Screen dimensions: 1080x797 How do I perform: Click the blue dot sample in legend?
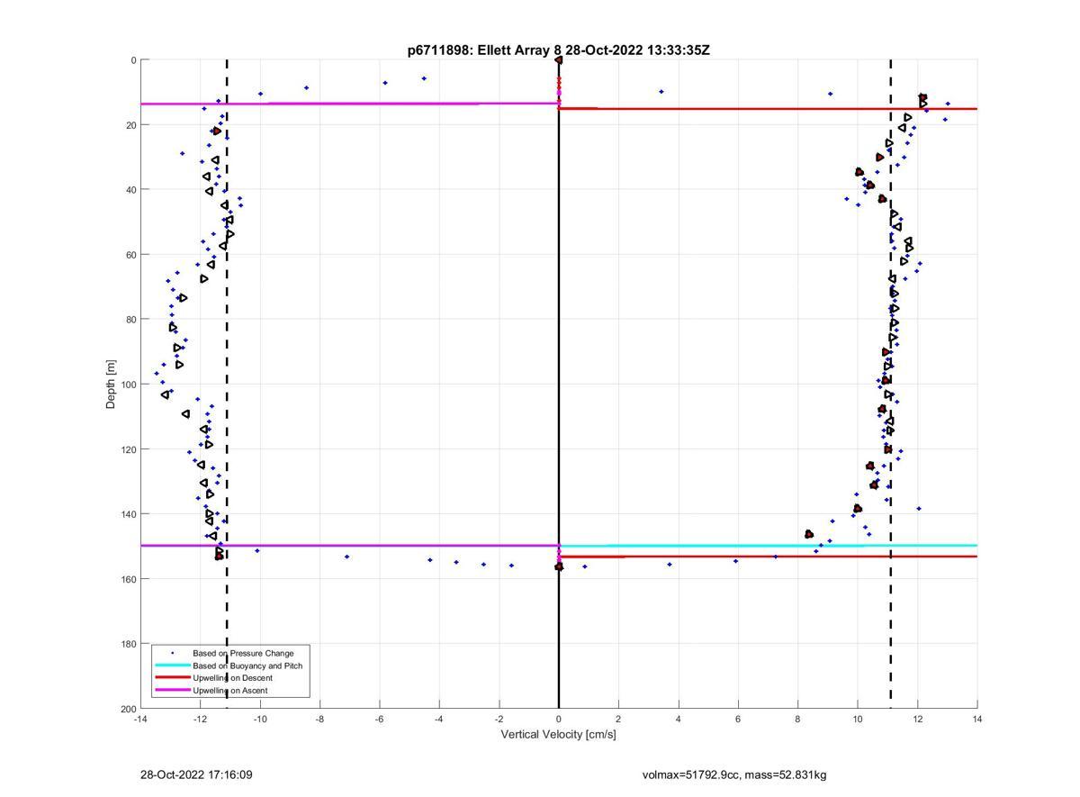(172, 653)
